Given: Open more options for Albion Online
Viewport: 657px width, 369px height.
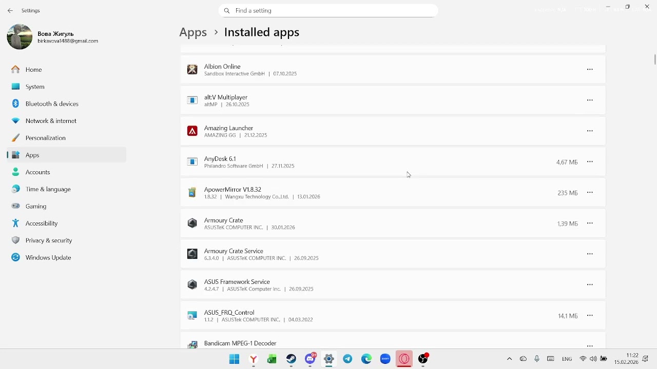Looking at the screenshot, I should (x=590, y=70).
